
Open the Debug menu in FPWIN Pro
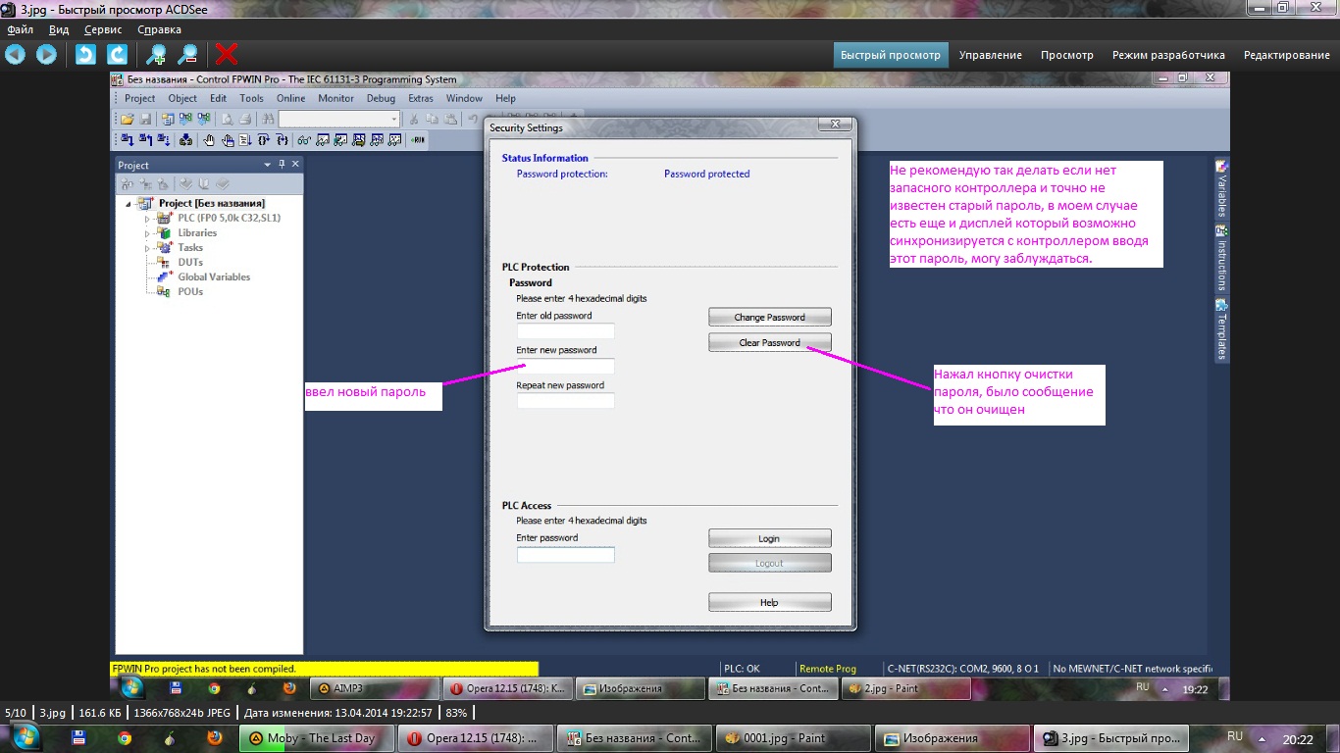[381, 98]
